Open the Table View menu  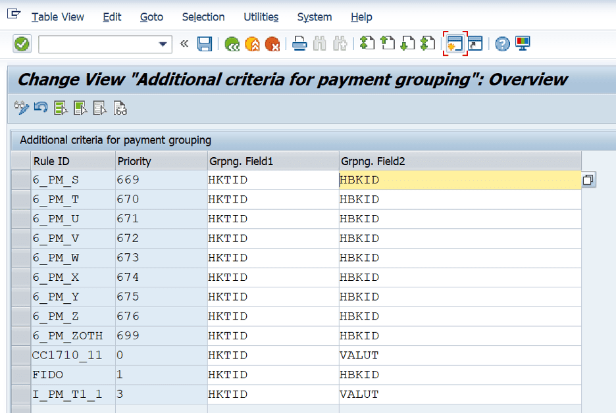58,17
